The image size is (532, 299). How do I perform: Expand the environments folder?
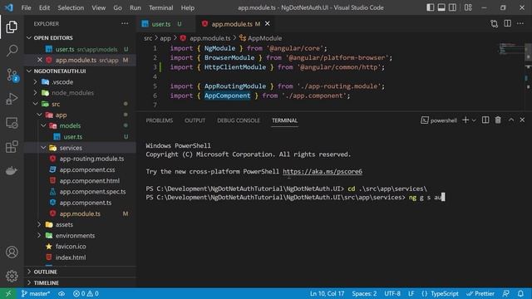pos(39,235)
